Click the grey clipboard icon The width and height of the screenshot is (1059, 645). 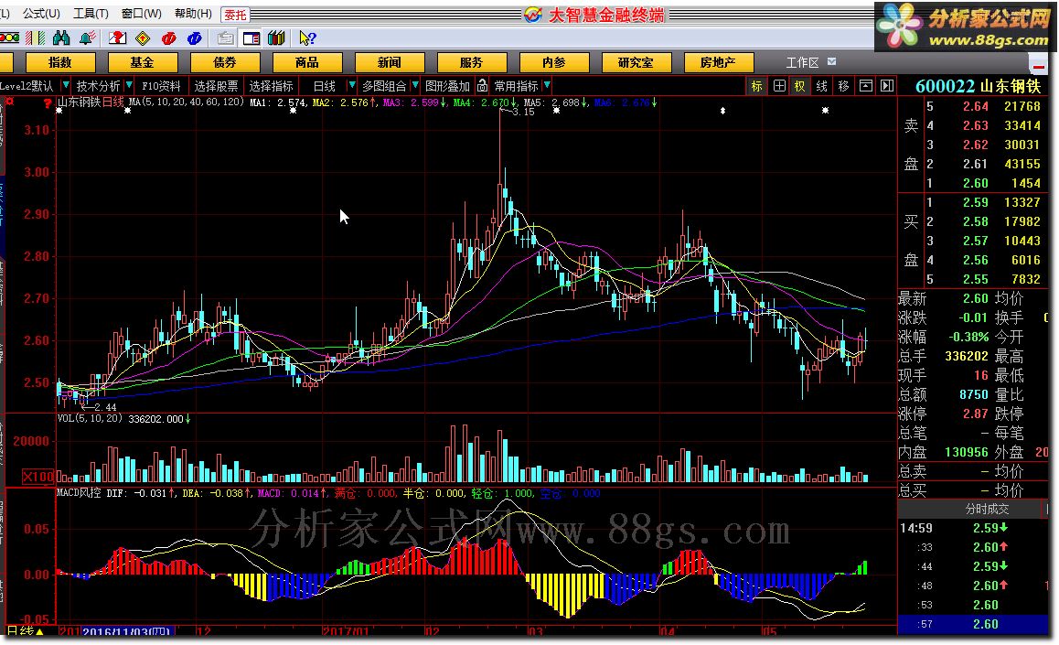[225, 38]
